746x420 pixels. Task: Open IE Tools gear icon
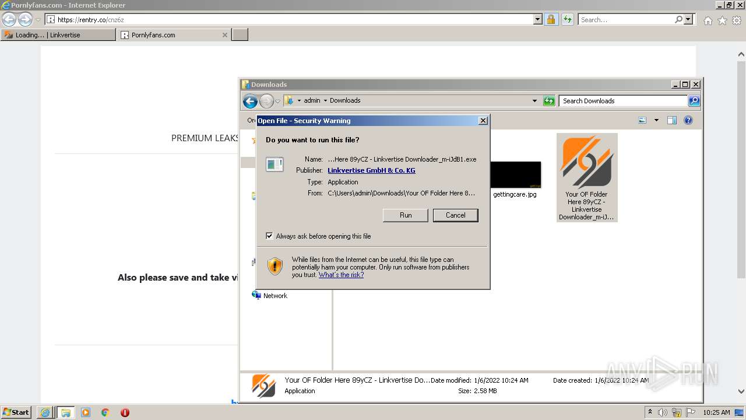[x=737, y=20]
